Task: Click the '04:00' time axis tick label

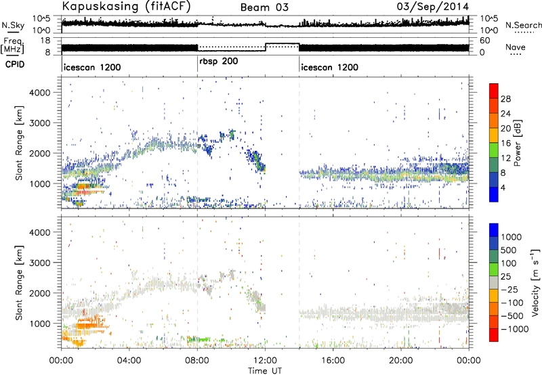Action: click(129, 361)
